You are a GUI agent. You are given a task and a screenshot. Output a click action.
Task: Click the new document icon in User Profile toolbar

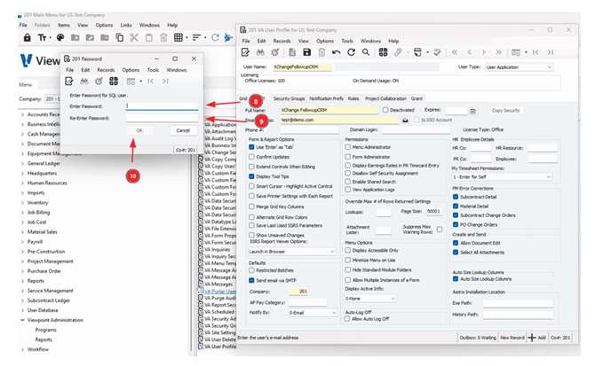[x=292, y=52]
